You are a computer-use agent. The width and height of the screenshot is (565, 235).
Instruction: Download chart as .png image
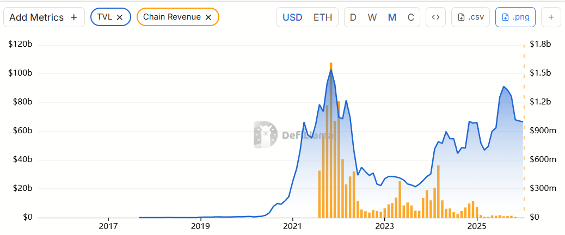(515, 17)
